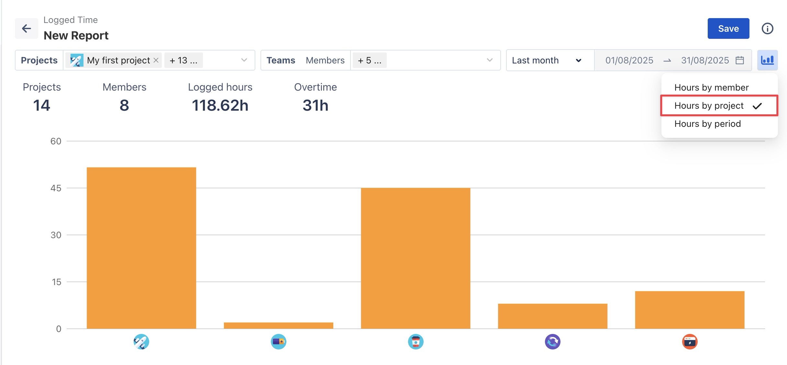Expand the Projects filter dropdown
The height and width of the screenshot is (365, 787).
(x=244, y=60)
